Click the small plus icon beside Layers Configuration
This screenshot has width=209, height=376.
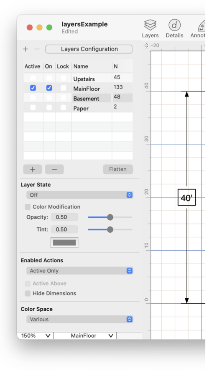click(25, 49)
